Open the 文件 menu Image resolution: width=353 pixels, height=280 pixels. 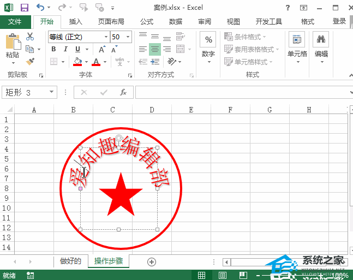[15, 22]
